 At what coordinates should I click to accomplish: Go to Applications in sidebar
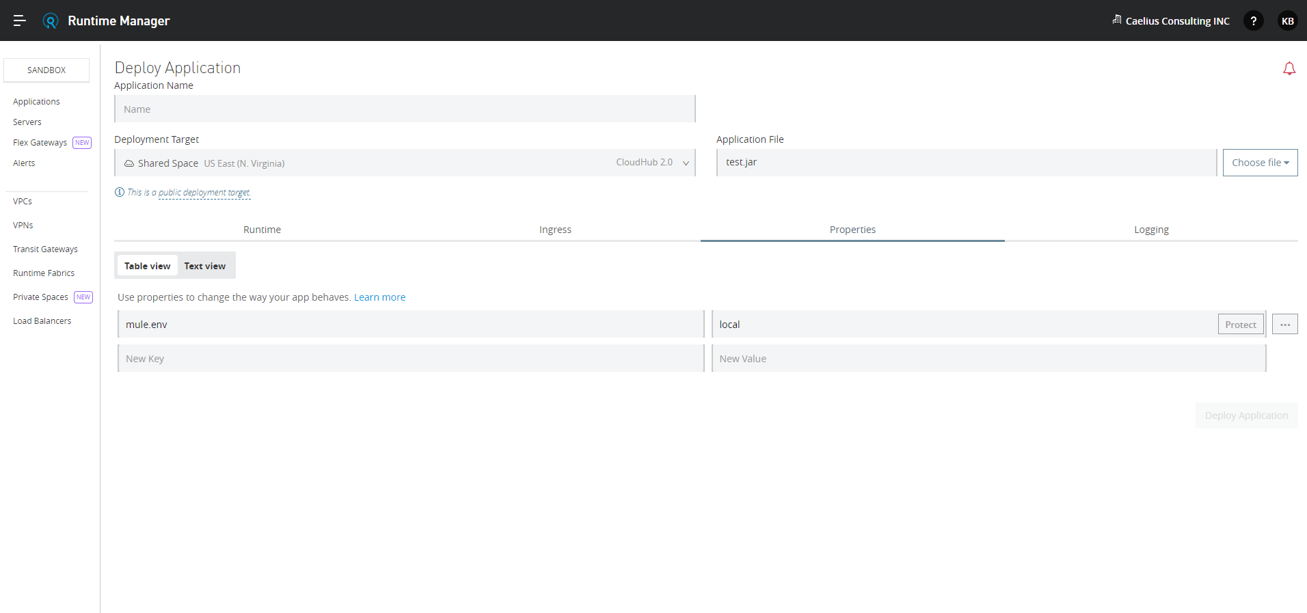pos(36,102)
